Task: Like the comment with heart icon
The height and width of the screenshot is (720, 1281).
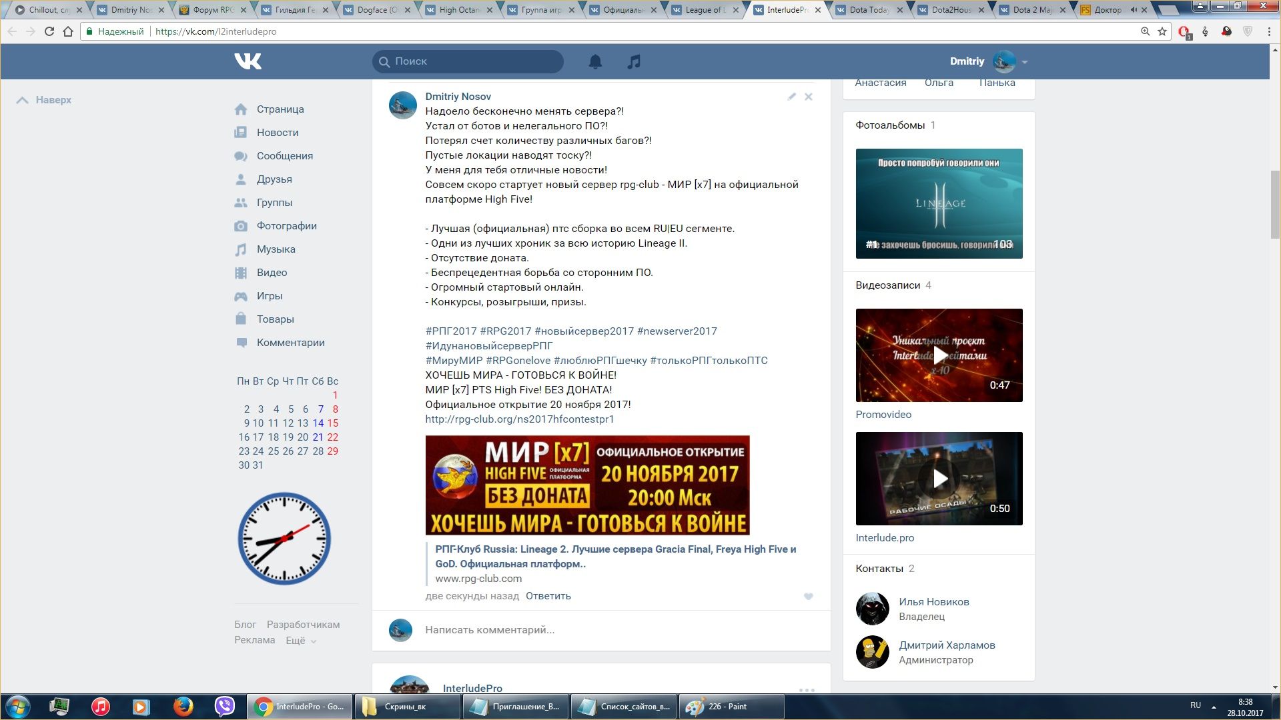Action: [808, 596]
